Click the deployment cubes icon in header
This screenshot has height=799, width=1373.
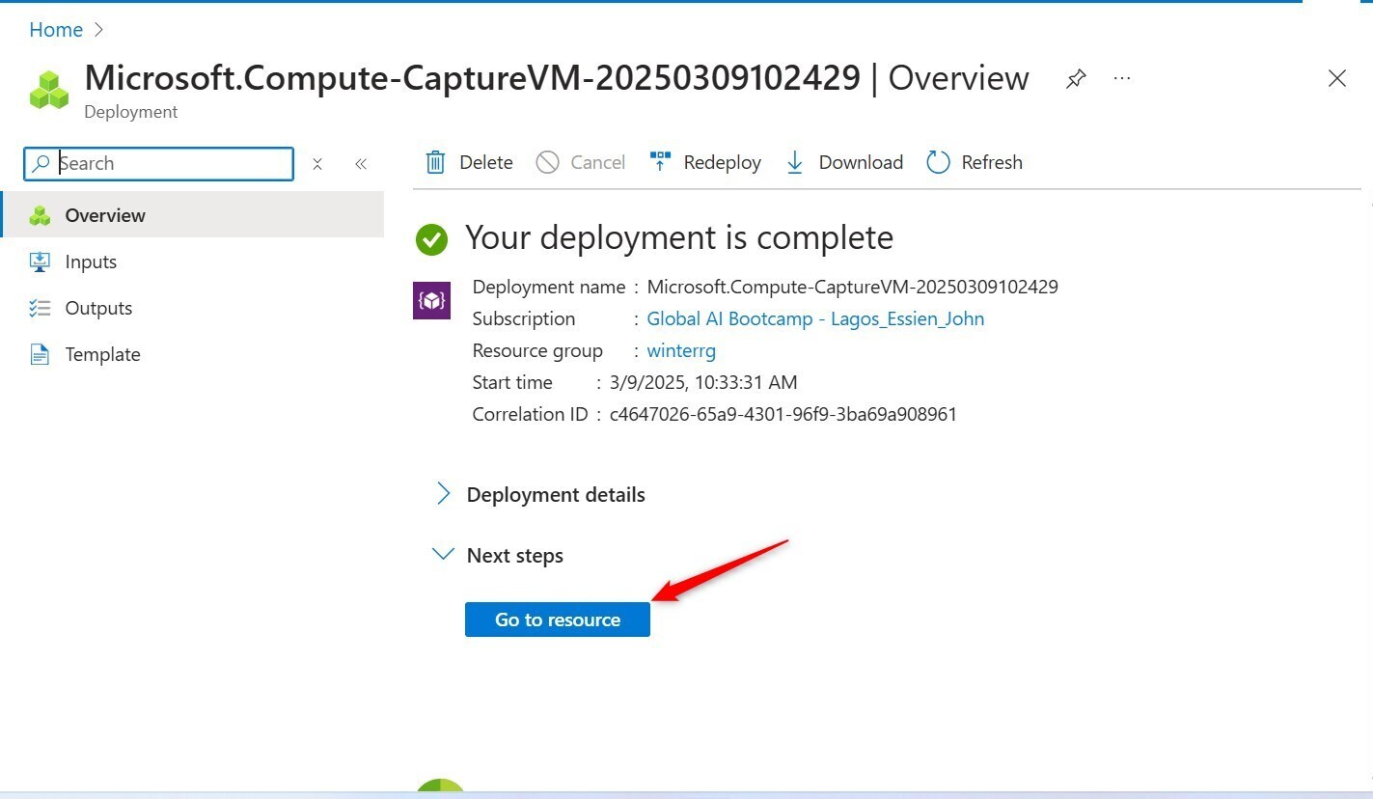click(x=49, y=90)
